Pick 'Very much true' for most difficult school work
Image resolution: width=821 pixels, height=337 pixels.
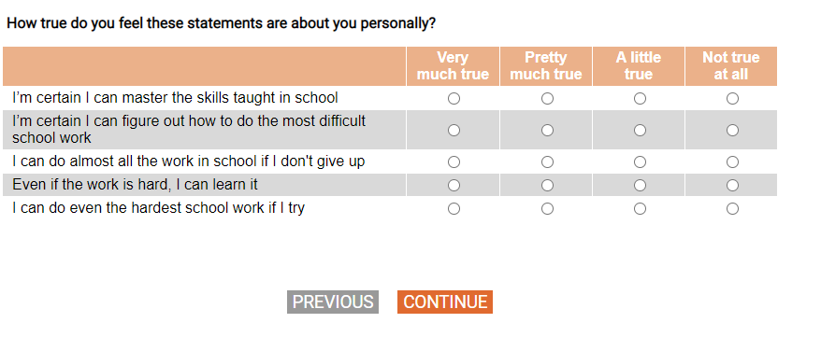[454, 130]
